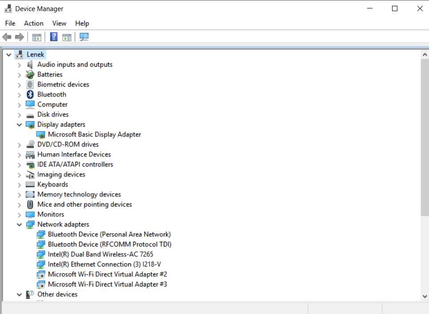Select Intel(R) Ethernet Connection (3) I218-V

(x=104, y=264)
